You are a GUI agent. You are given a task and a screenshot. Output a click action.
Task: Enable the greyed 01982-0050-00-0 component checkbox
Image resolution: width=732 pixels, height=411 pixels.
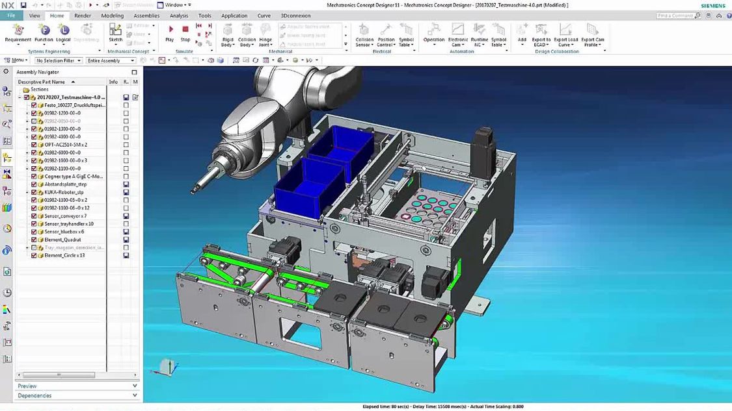tap(34, 121)
